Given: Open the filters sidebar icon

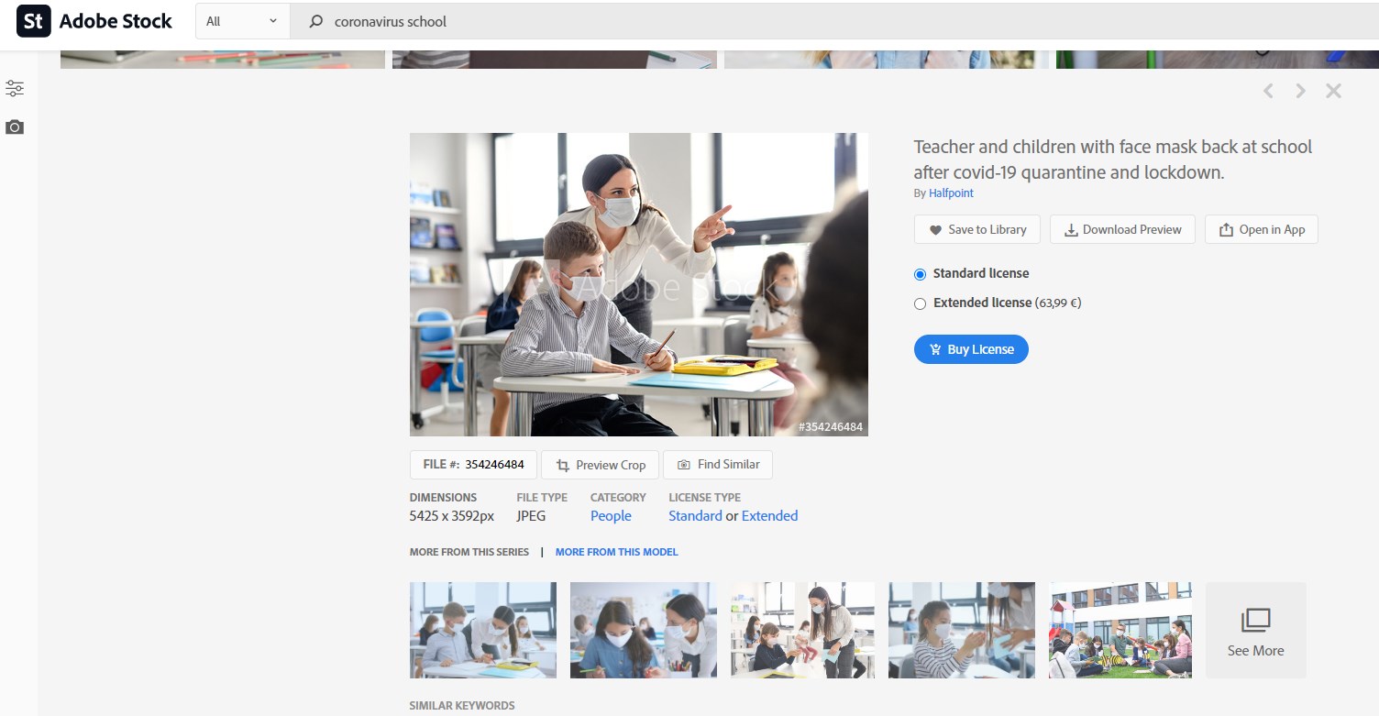Looking at the screenshot, I should click(x=15, y=89).
